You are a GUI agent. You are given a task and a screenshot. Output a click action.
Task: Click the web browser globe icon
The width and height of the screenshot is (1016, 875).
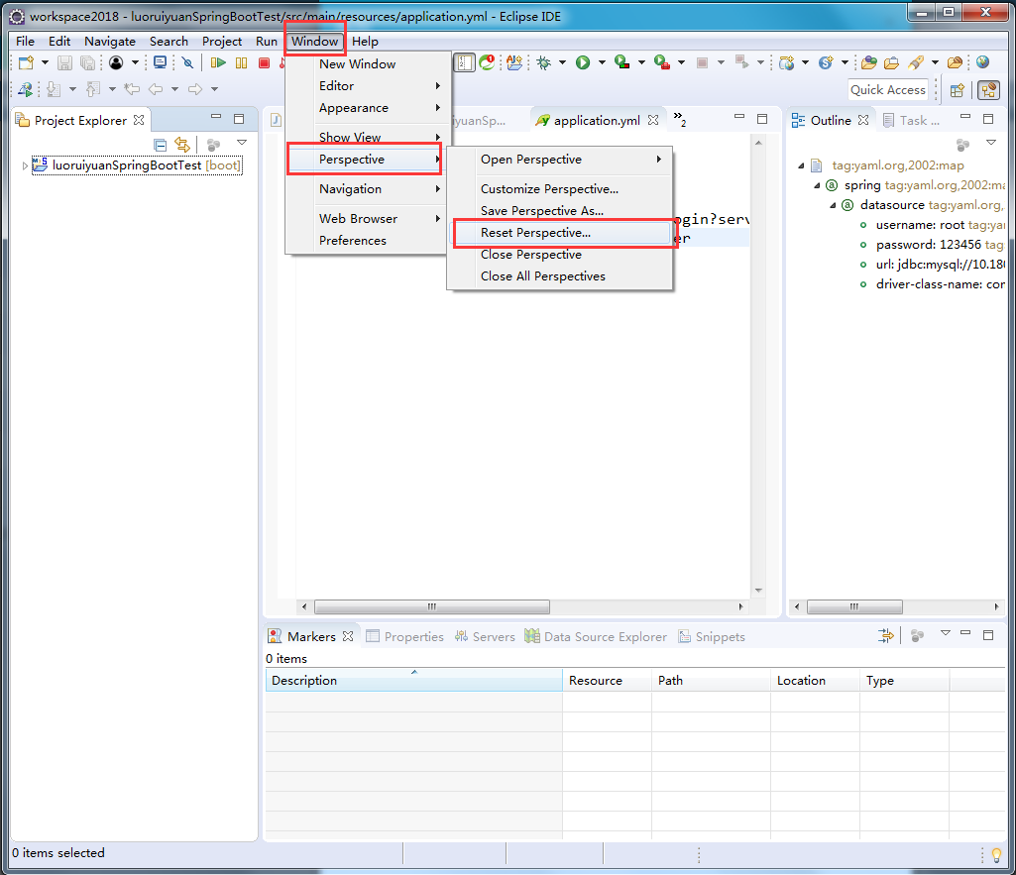[983, 62]
